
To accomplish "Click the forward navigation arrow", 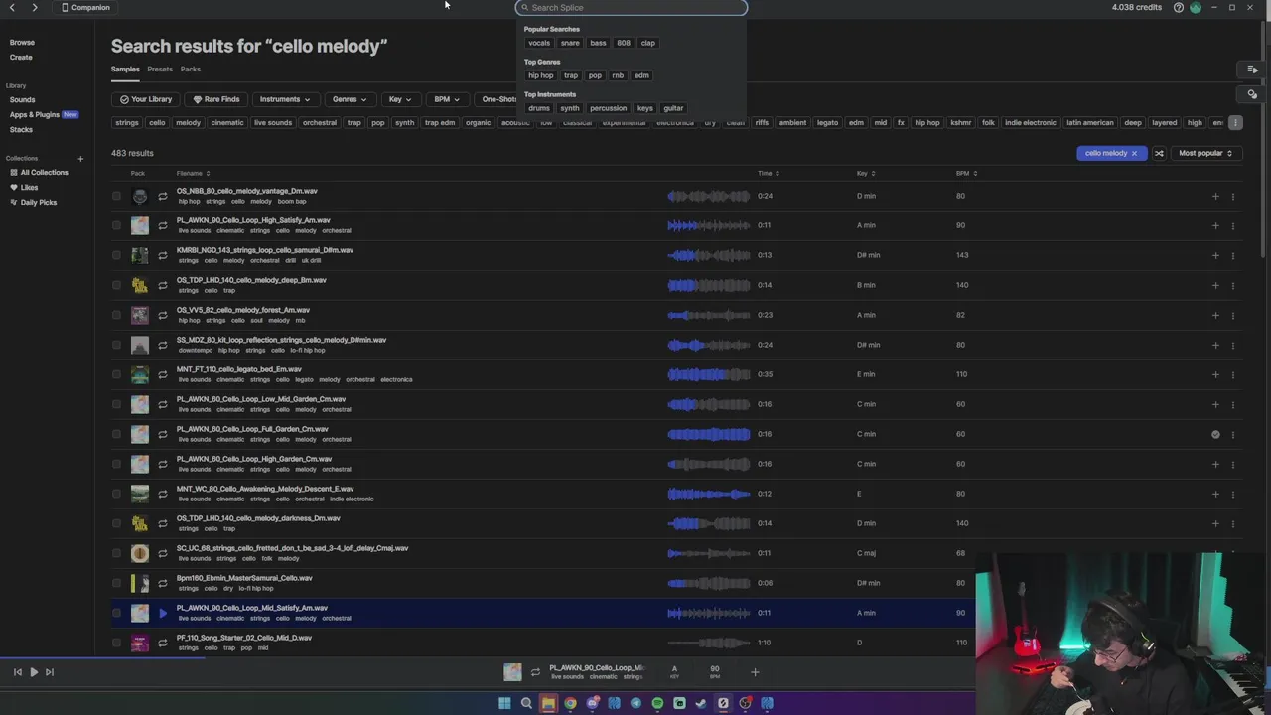I will point(35,7).
